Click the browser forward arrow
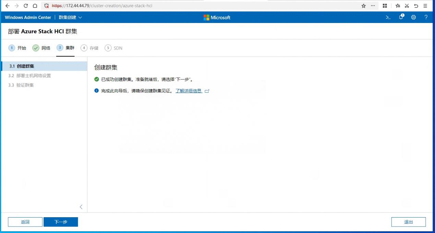The image size is (435, 233). click(x=16, y=6)
